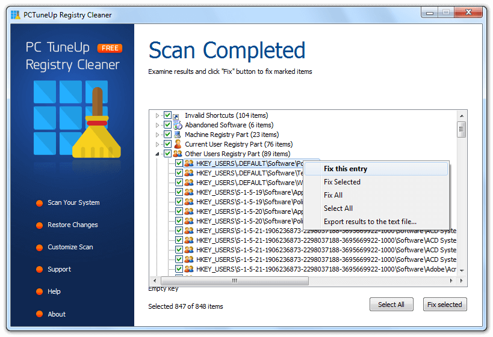Choose Fix All from context menu
The width and height of the screenshot is (493, 337).
coord(376,195)
